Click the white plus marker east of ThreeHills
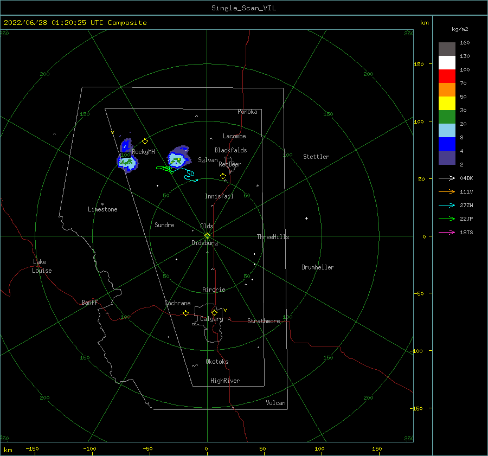The width and height of the screenshot is (488, 456). (x=306, y=218)
